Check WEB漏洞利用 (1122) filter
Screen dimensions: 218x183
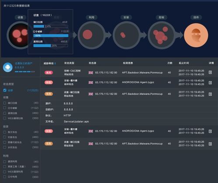(x=5, y=172)
